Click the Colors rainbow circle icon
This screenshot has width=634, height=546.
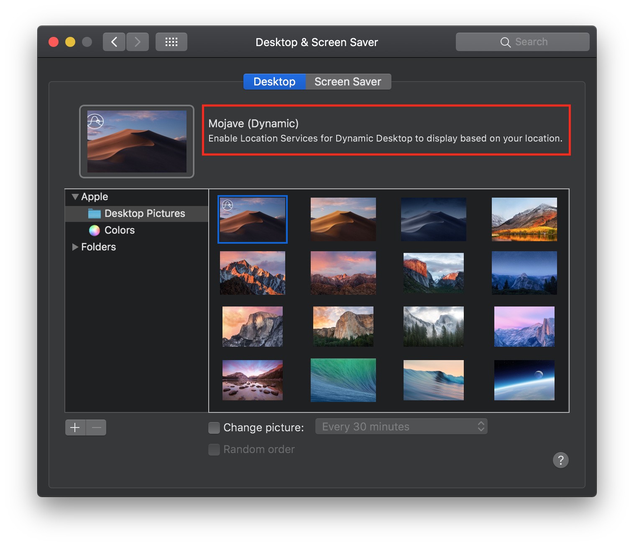pyautogui.click(x=95, y=230)
